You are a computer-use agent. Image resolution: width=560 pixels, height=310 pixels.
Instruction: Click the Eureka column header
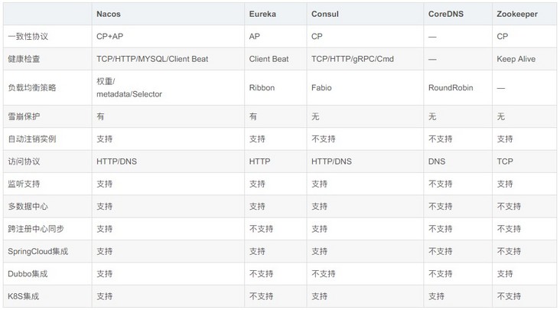pos(264,15)
